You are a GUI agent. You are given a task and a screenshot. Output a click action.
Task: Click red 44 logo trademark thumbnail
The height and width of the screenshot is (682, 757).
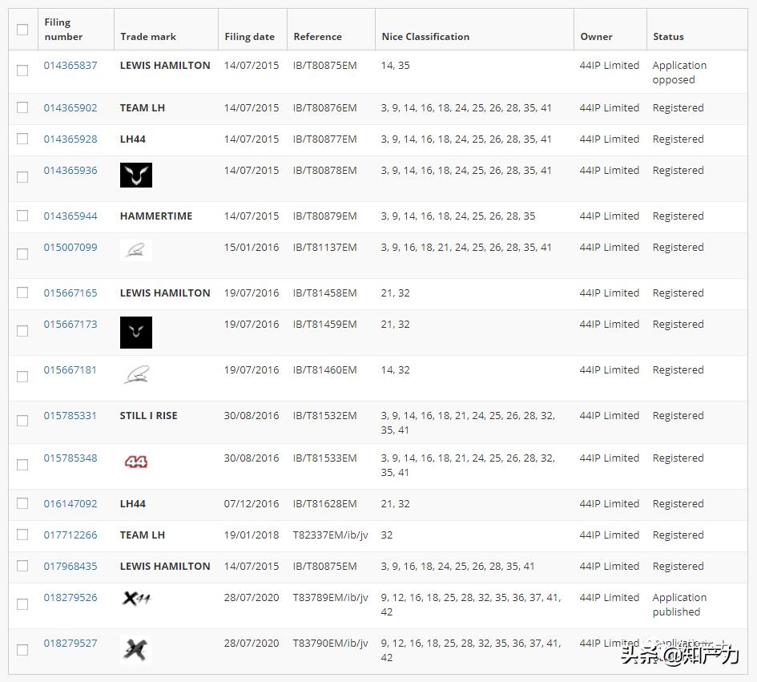(x=136, y=462)
